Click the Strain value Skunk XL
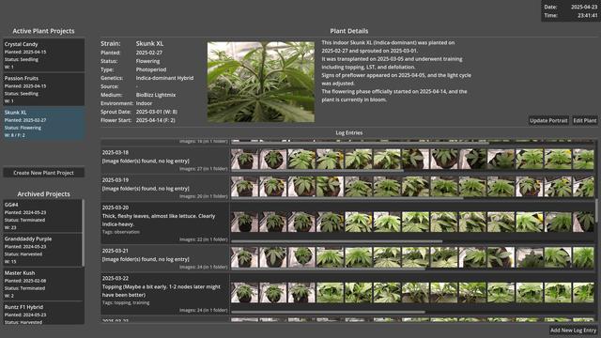This screenshot has width=601, height=338. click(149, 44)
